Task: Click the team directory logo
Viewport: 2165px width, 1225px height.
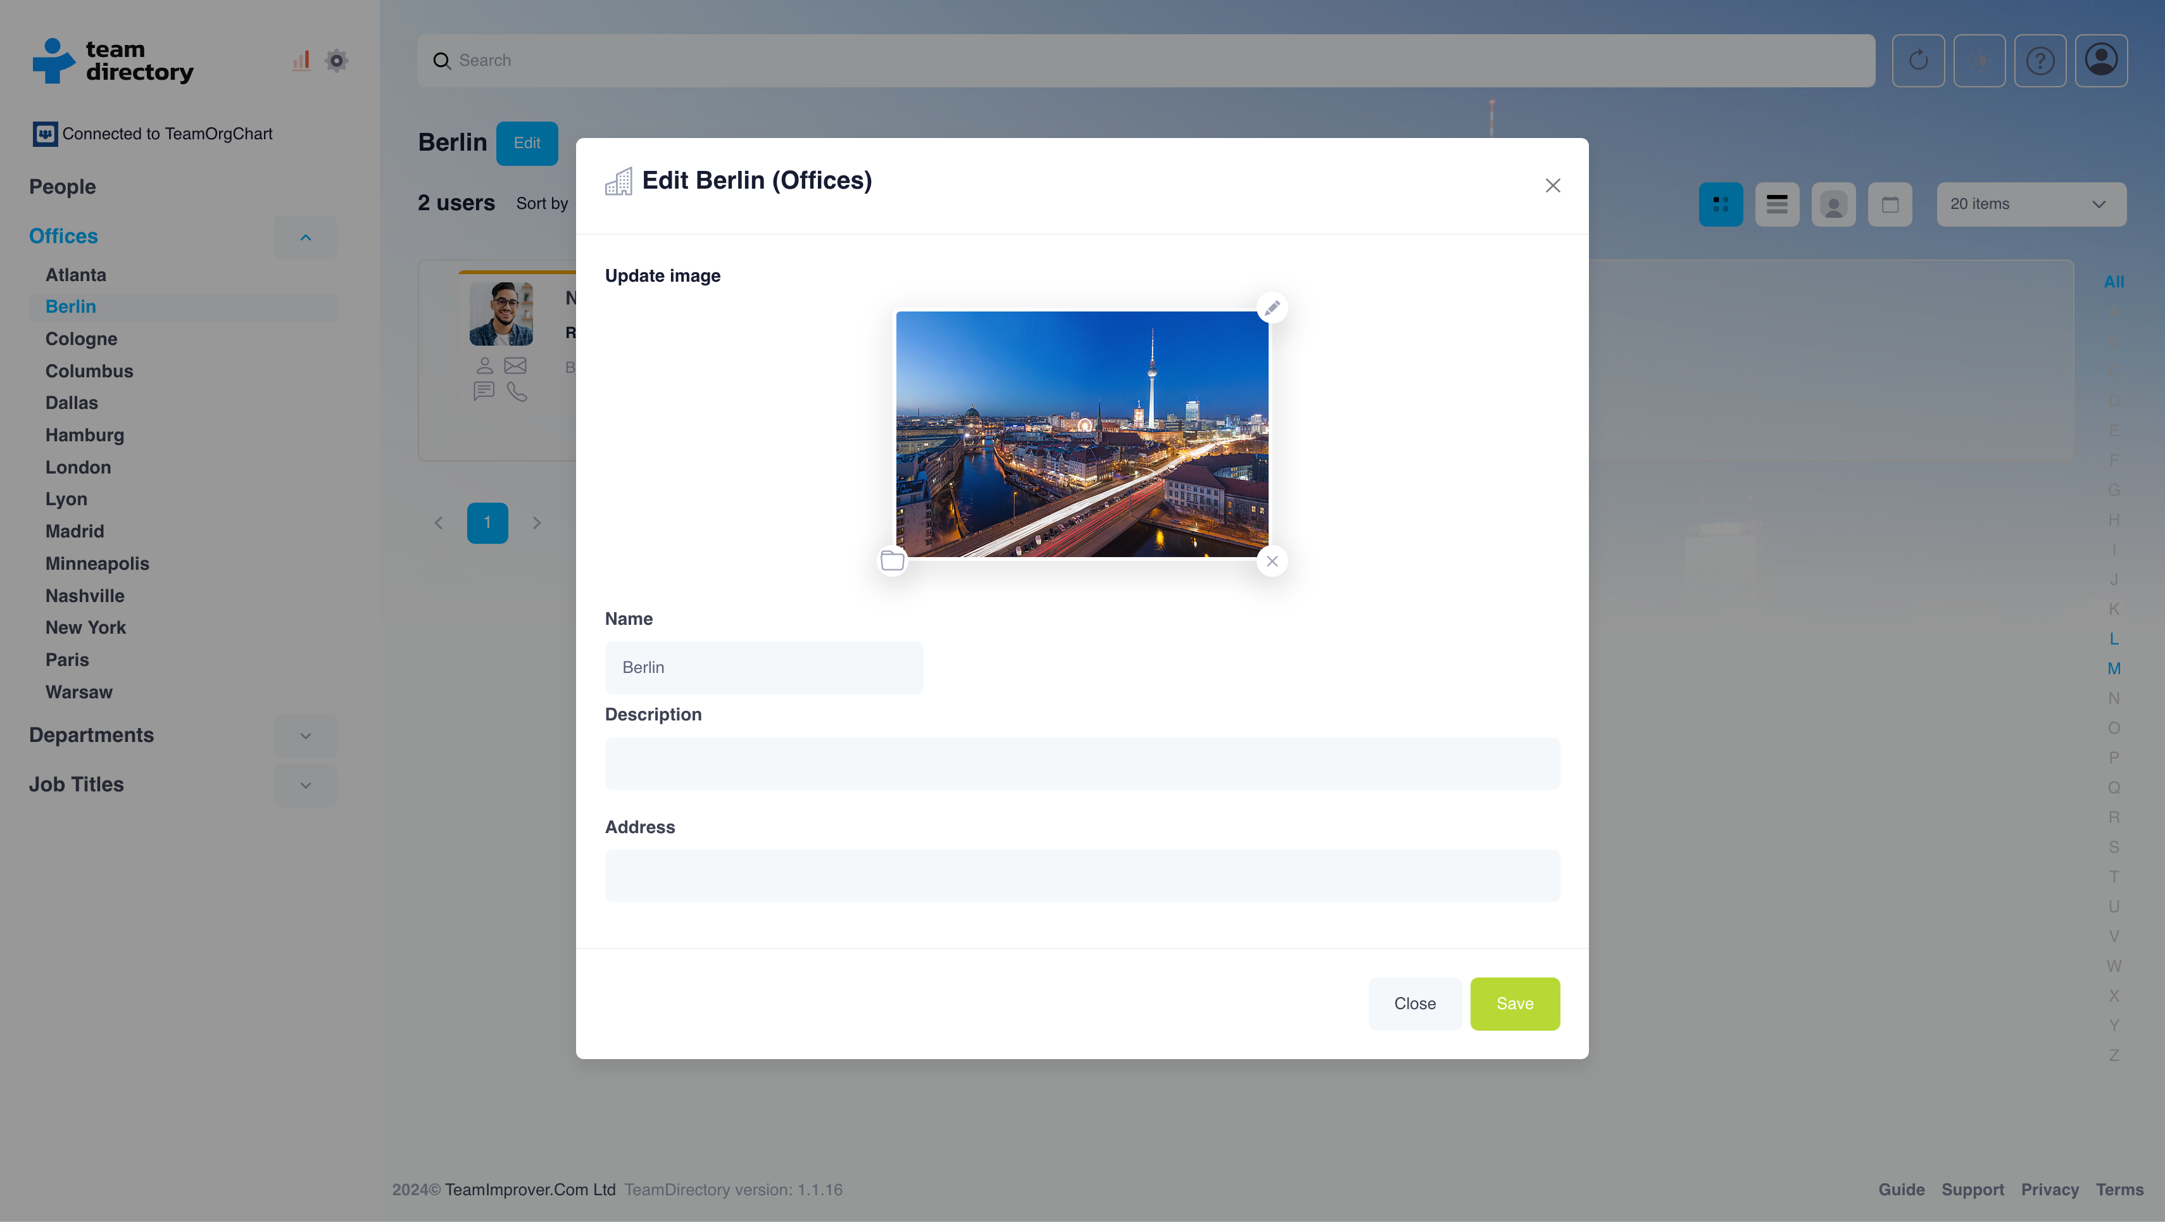Action: click(113, 61)
